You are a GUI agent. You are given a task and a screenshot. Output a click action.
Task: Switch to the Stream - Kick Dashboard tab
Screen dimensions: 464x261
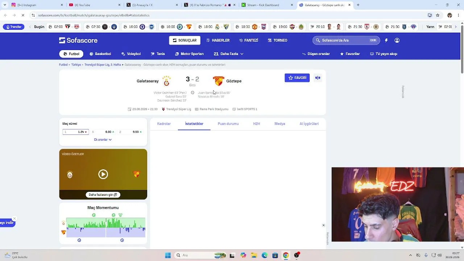267,5
